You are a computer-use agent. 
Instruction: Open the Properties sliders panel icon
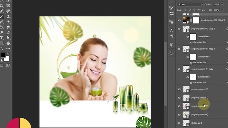172,53
